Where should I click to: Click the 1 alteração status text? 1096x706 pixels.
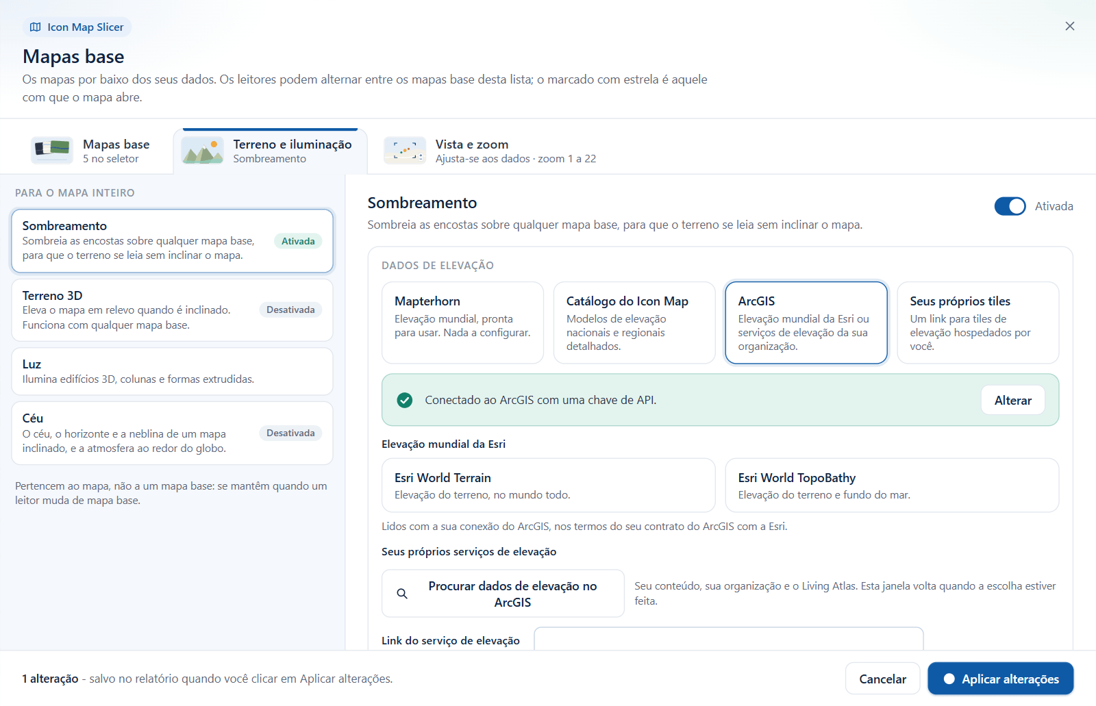pos(50,679)
